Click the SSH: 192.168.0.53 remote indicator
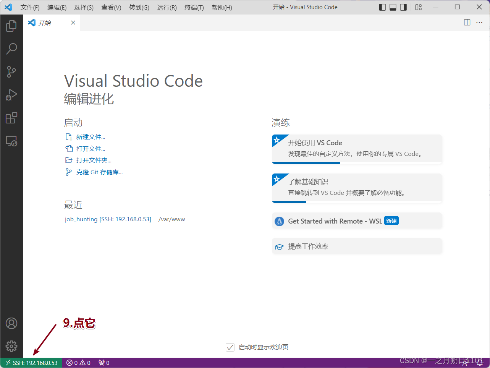 coord(31,363)
